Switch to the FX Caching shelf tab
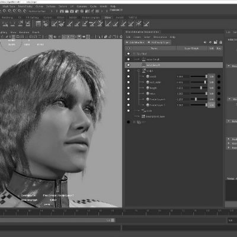The width and height of the screenshot is (237, 237). [x=33, y=17]
